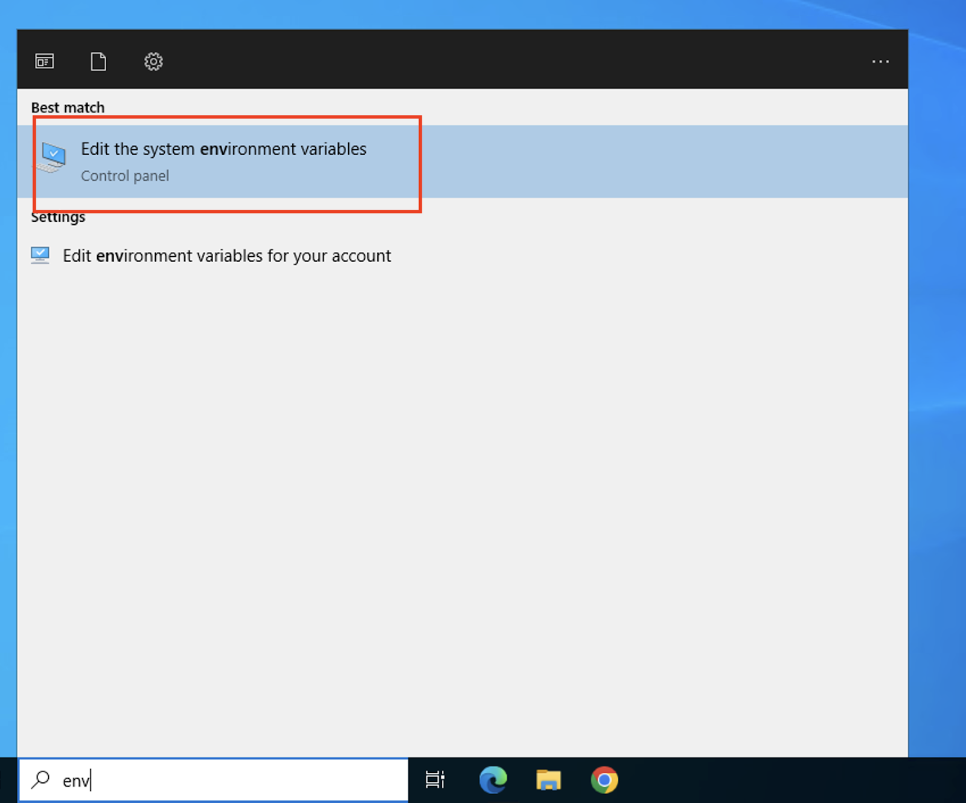Click the Best match heading
Screen dimensions: 966x803
pos(68,108)
